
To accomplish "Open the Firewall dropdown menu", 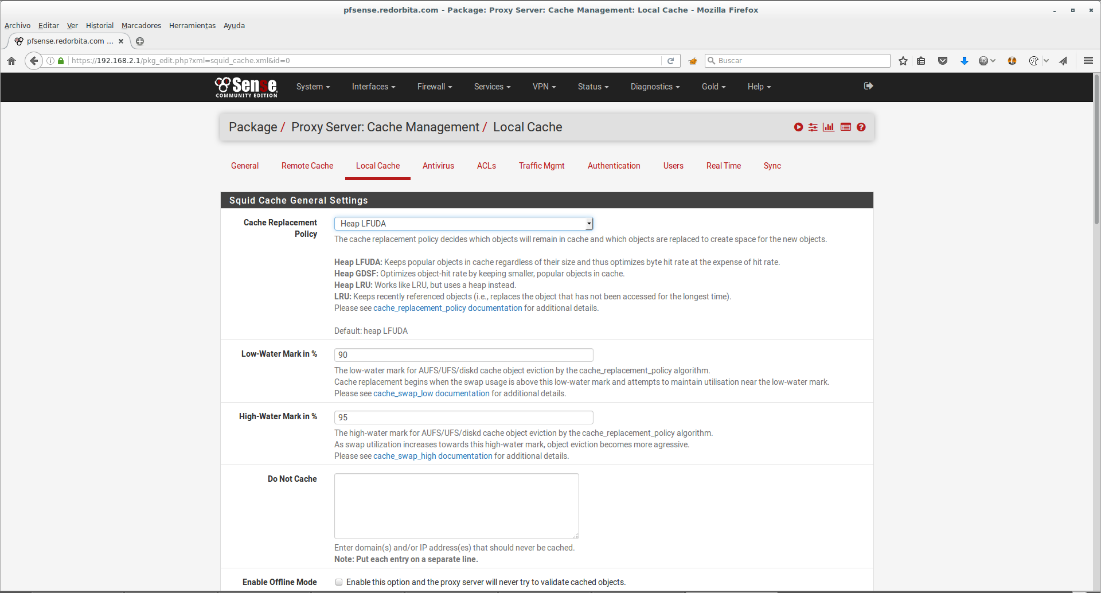I will 434,87.
